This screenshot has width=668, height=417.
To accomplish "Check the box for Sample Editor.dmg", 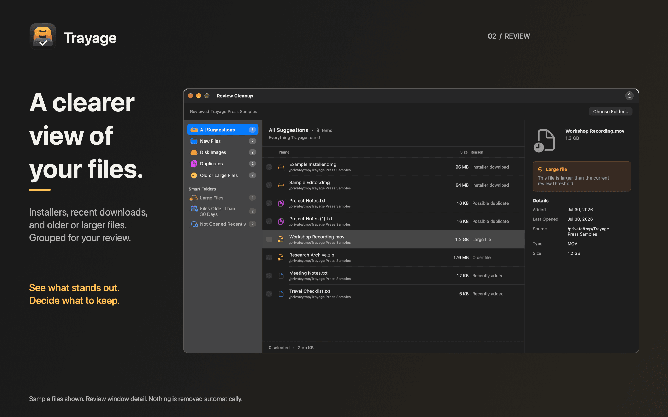I will point(269,185).
